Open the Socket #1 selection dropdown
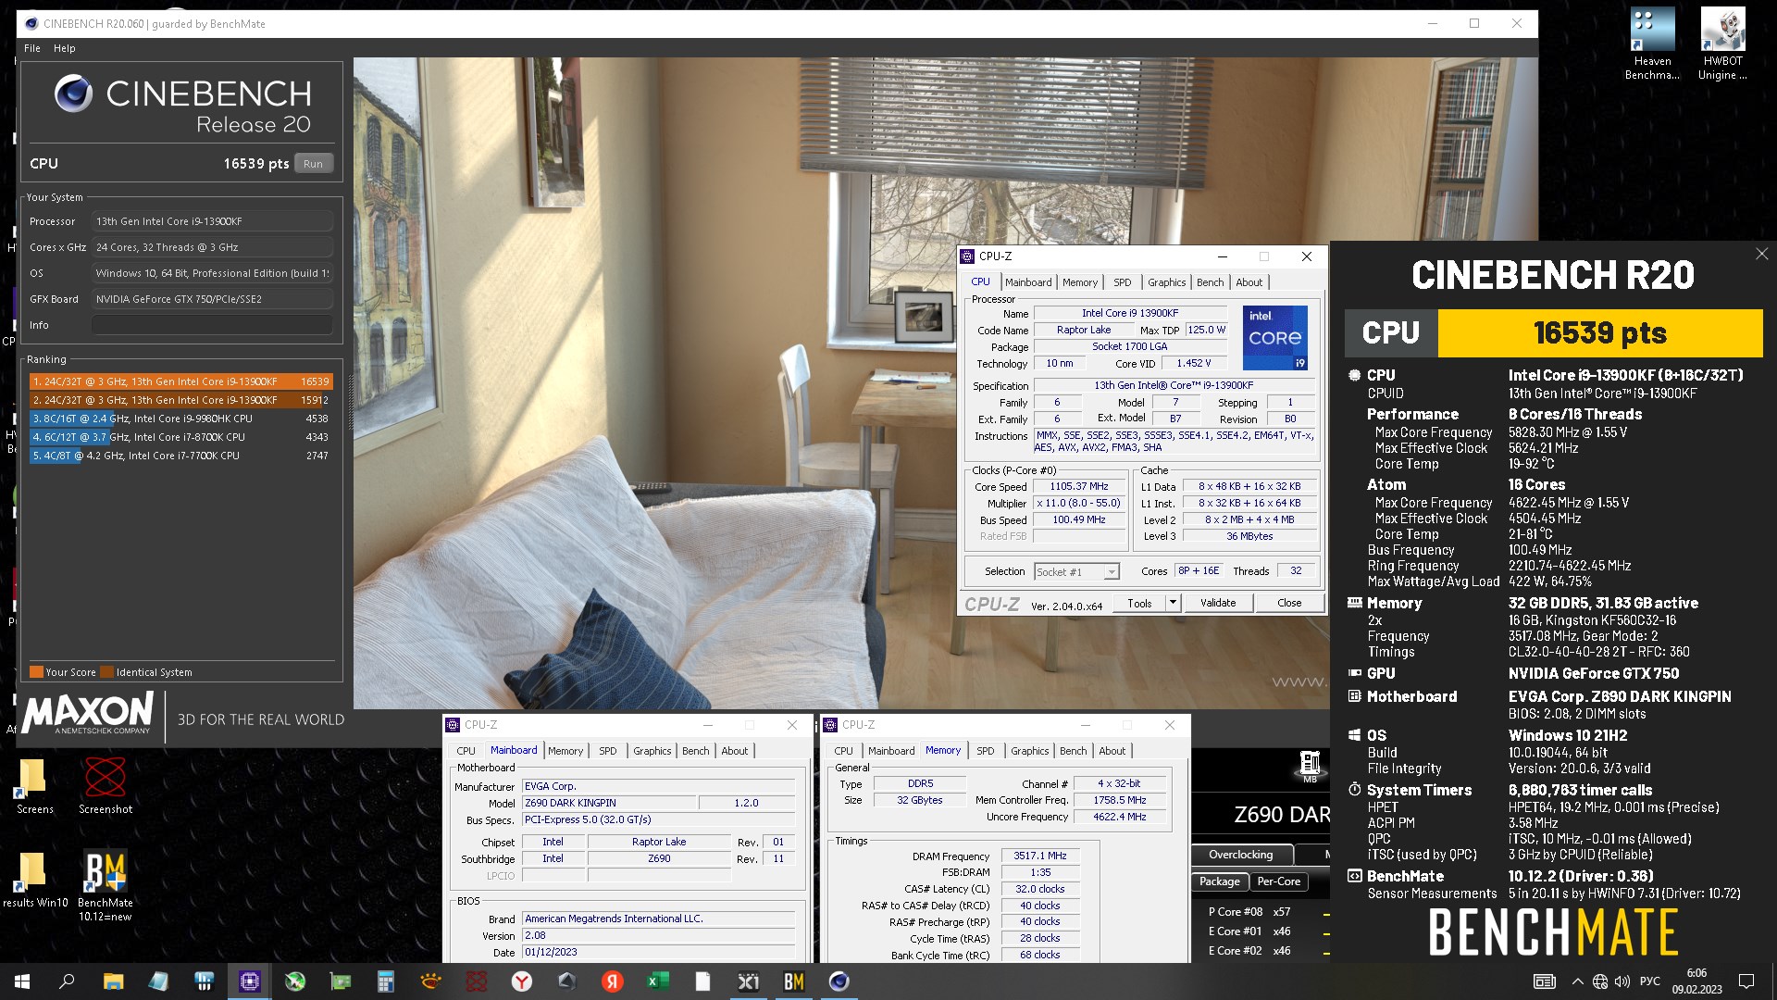This screenshot has width=1777, height=1000. tap(1077, 572)
